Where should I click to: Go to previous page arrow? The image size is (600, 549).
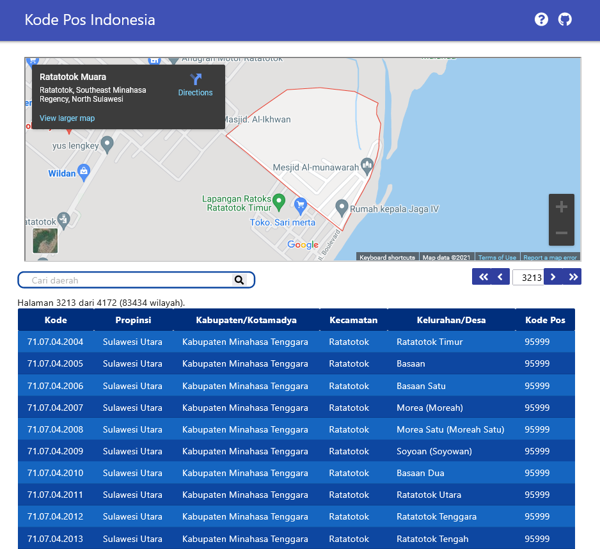500,277
